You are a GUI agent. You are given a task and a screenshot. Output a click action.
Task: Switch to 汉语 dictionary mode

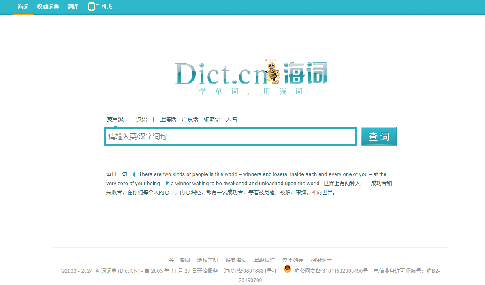(x=141, y=119)
